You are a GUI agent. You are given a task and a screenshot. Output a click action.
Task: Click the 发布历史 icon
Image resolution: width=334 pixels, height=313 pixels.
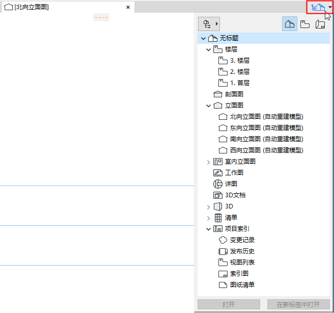(x=223, y=251)
